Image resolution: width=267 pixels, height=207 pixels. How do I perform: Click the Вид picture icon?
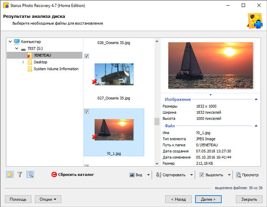click(x=132, y=175)
